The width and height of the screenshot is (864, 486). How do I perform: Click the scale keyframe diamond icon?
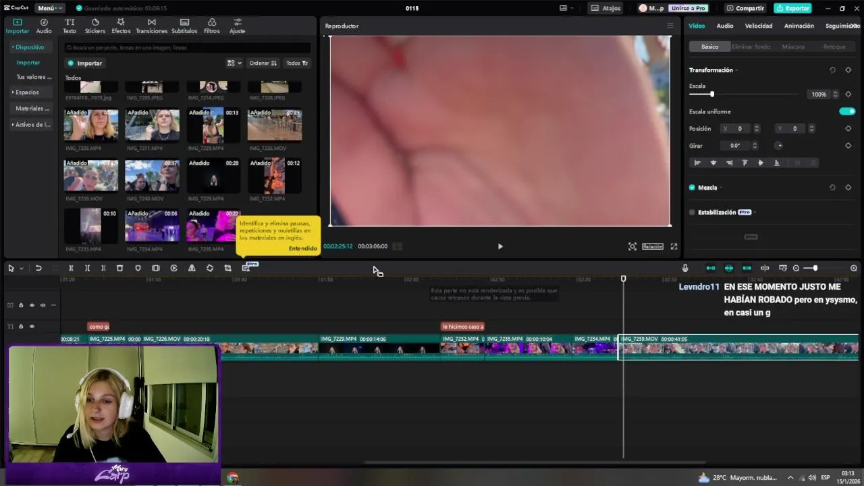click(x=848, y=94)
